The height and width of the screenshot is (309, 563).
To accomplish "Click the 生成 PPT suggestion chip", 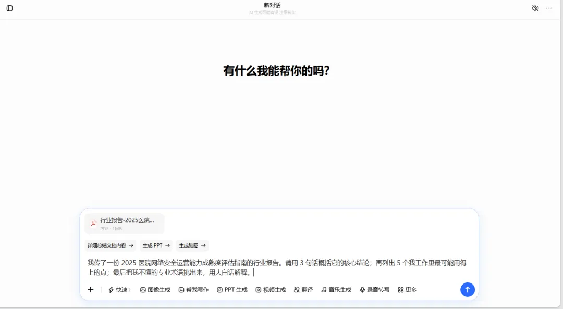I will point(156,245).
